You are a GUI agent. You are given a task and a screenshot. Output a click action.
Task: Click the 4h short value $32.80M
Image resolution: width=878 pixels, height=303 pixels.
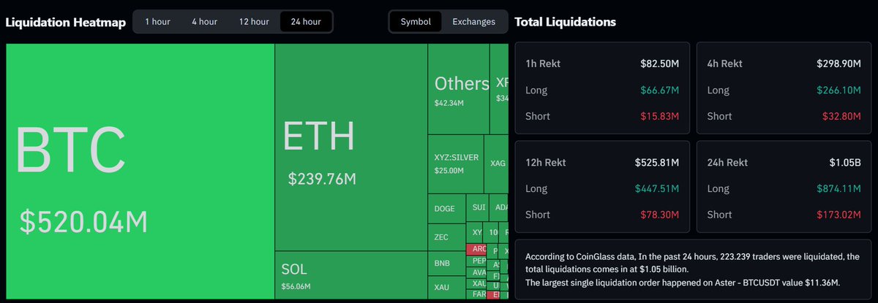pyautogui.click(x=842, y=116)
